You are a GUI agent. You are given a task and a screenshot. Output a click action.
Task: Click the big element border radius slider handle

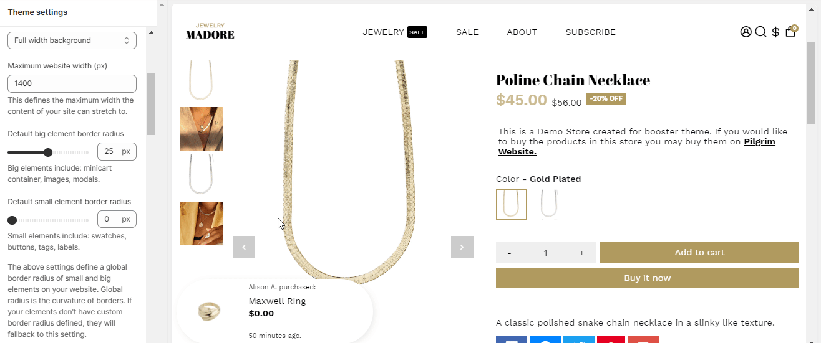click(48, 153)
